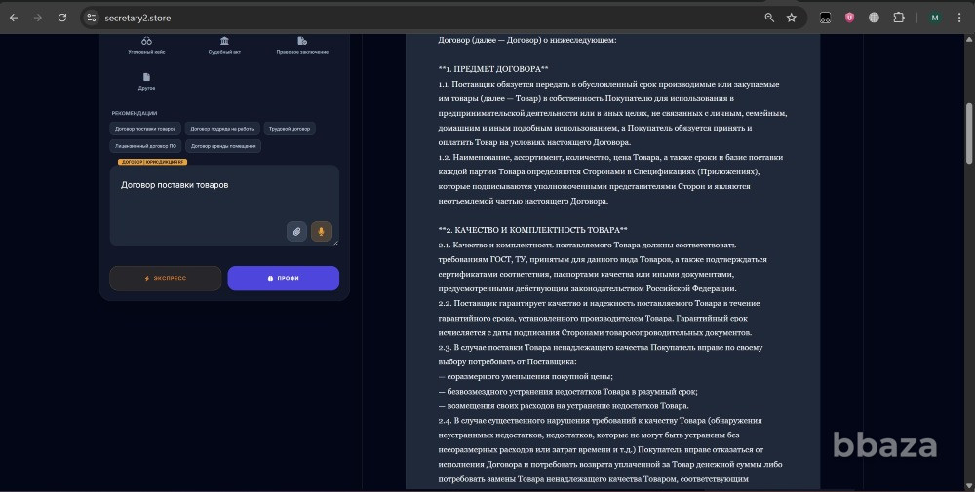Click clause starting 1.1. Поставщик обязуется передать
The image size is (975, 492).
(608, 84)
